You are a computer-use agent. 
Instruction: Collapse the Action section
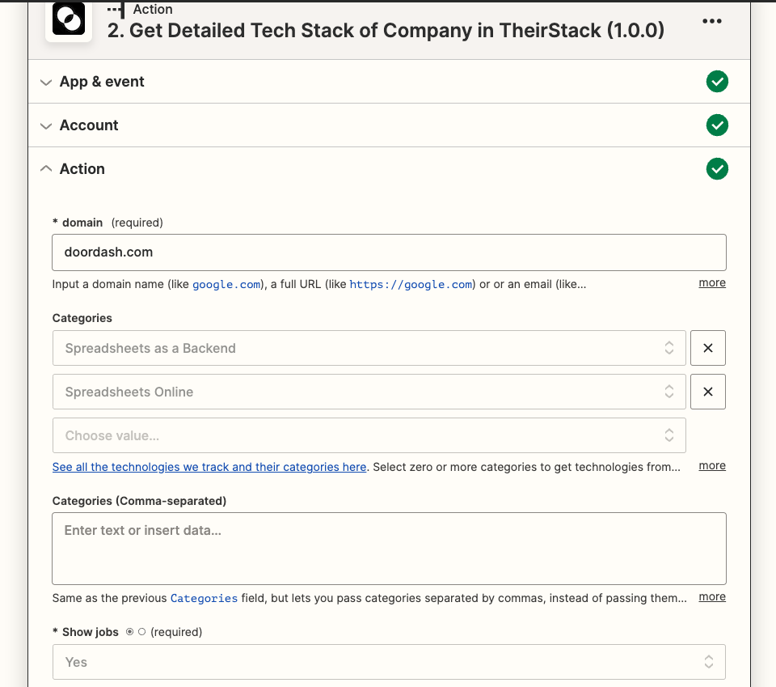click(82, 169)
